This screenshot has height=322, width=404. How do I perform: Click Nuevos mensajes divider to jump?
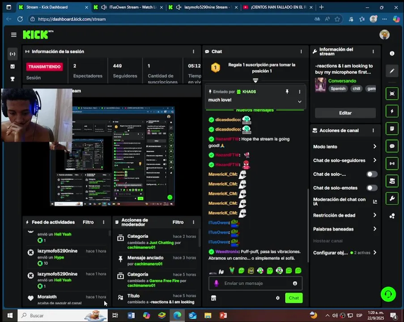(x=255, y=110)
